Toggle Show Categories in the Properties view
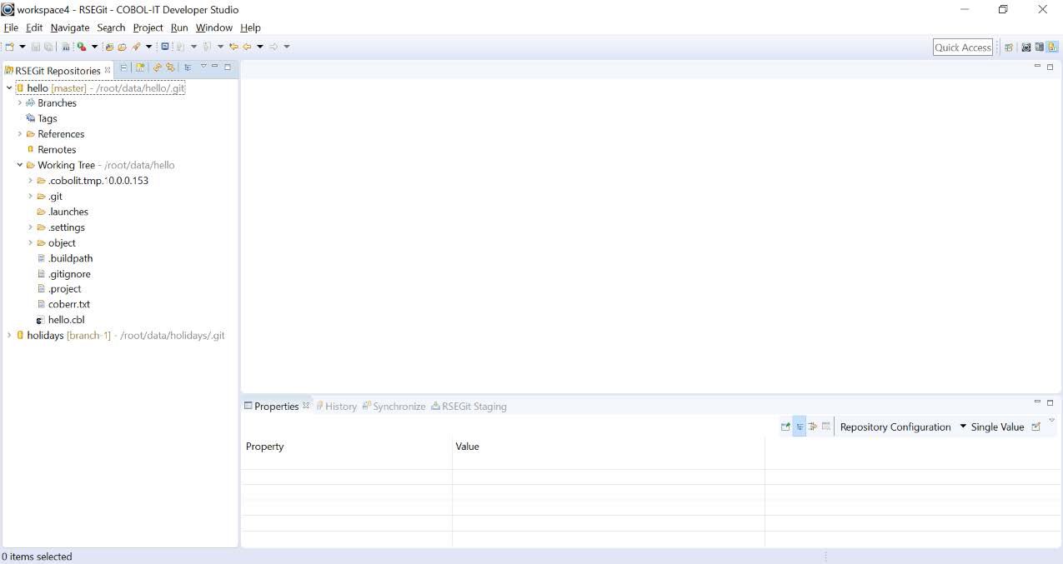 (800, 426)
